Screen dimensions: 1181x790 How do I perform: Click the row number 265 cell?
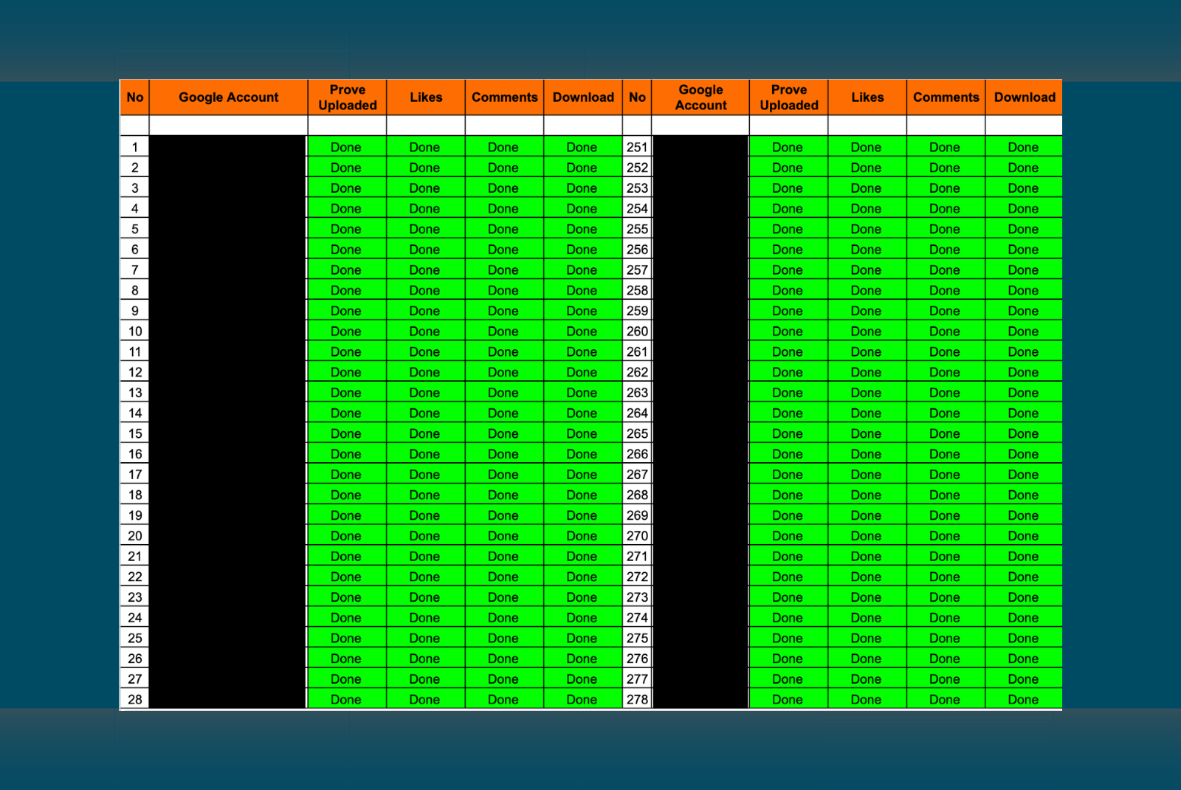point(637,433)
